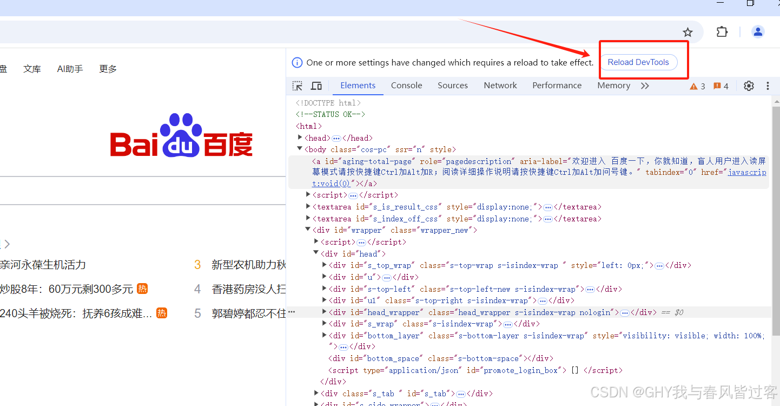Expand the div u1 s-top-right node
780x406 pixels.
tap(325, 300)
